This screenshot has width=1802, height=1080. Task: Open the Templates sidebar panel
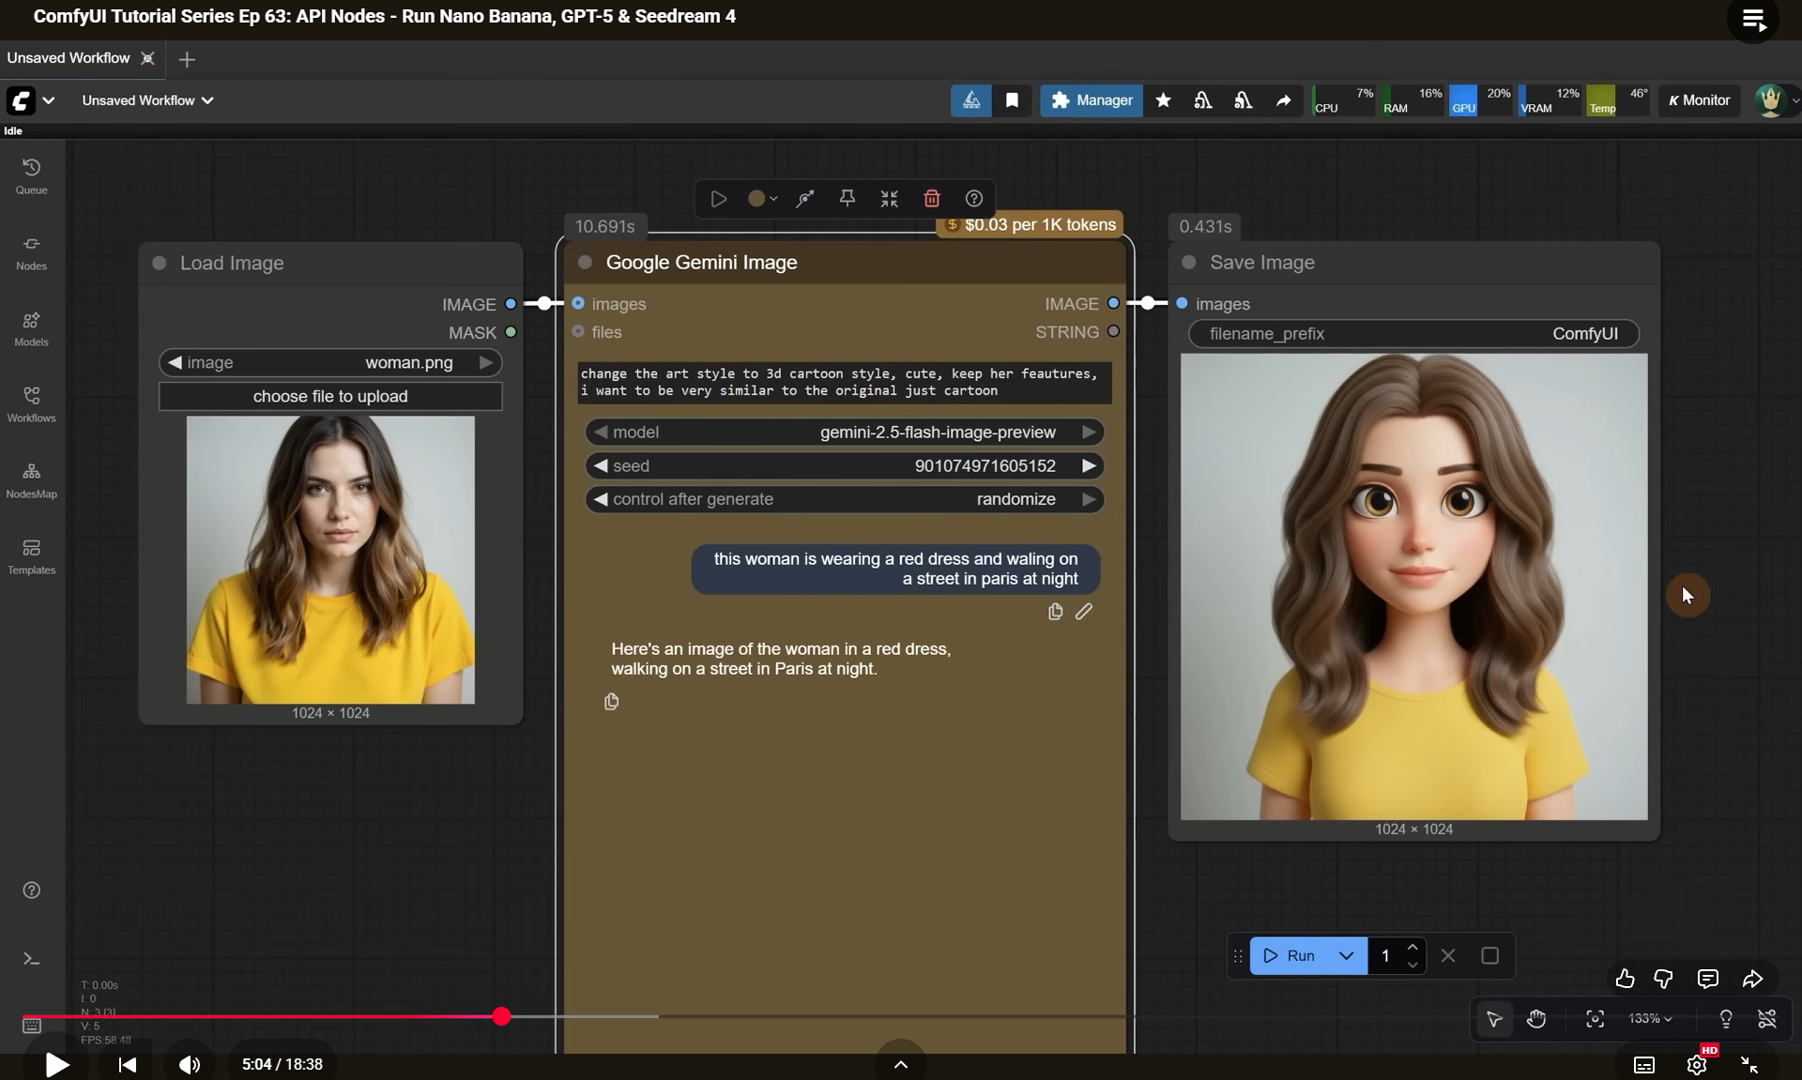tap(31, 555)
